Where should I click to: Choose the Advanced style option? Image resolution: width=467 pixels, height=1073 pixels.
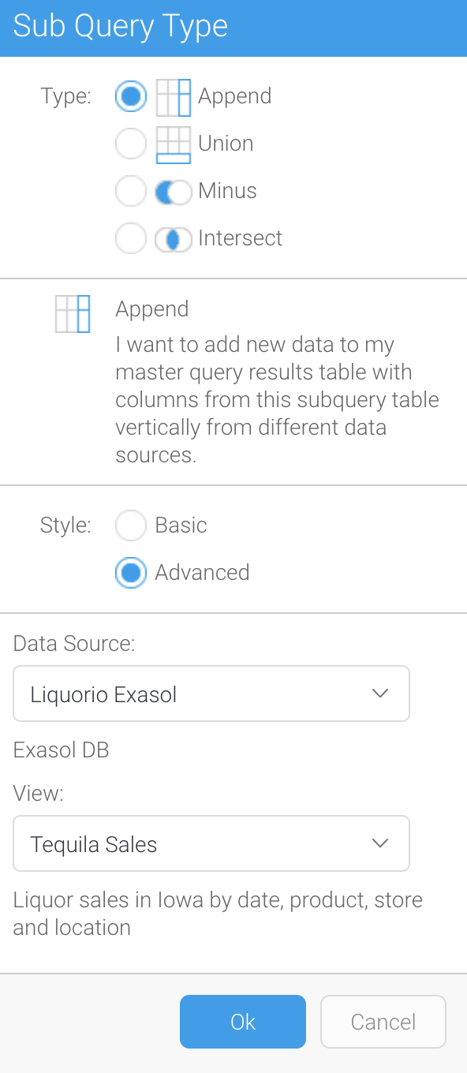pos(131,573)
